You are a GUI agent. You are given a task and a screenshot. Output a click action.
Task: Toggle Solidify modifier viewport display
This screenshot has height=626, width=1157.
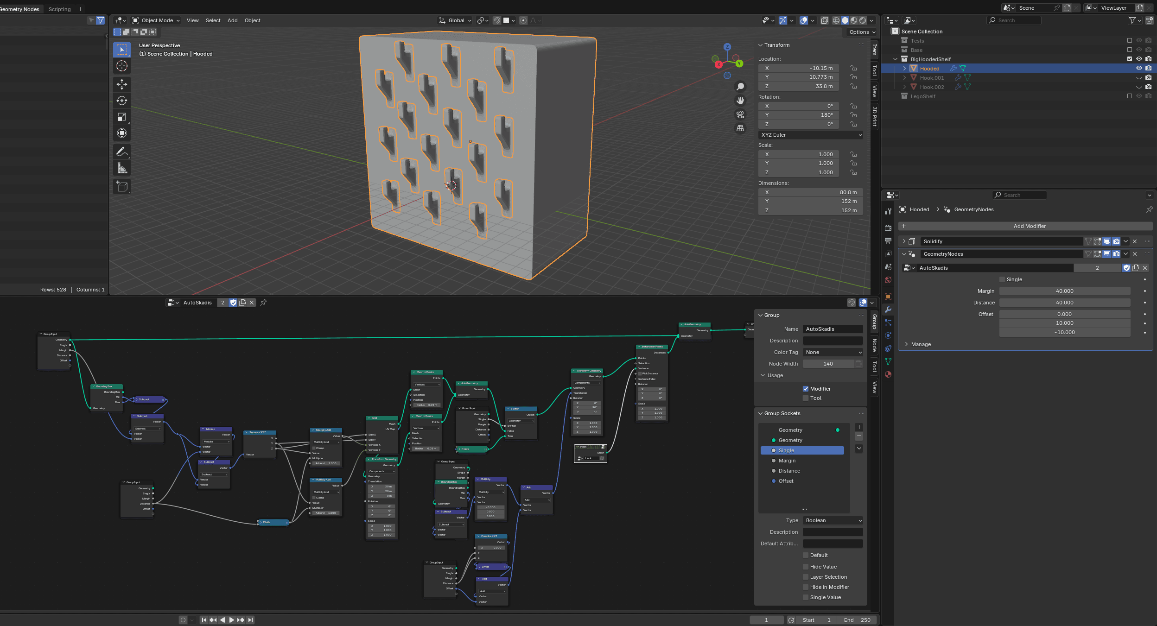click(1107, 241)
